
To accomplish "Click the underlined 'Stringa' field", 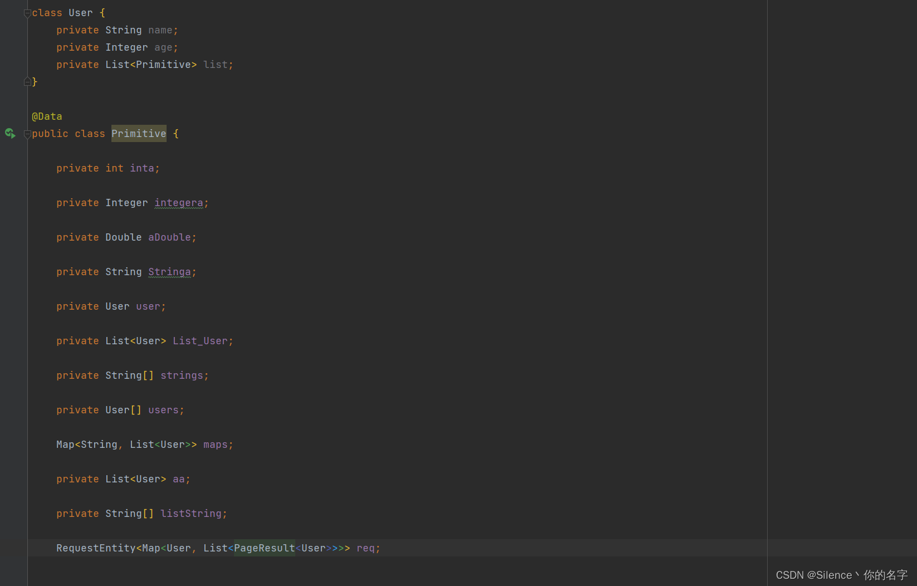I will (169, 272).
